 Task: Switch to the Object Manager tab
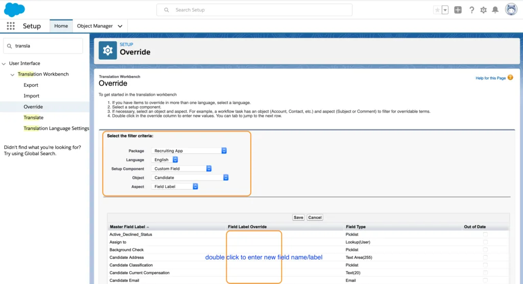click(x=100, y=26)
